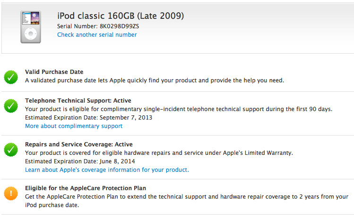Open the More about complimentary support link
Image resolution: width=354 pixels, height=217 pixels.
pyautogui.click(x=74, y=126)
